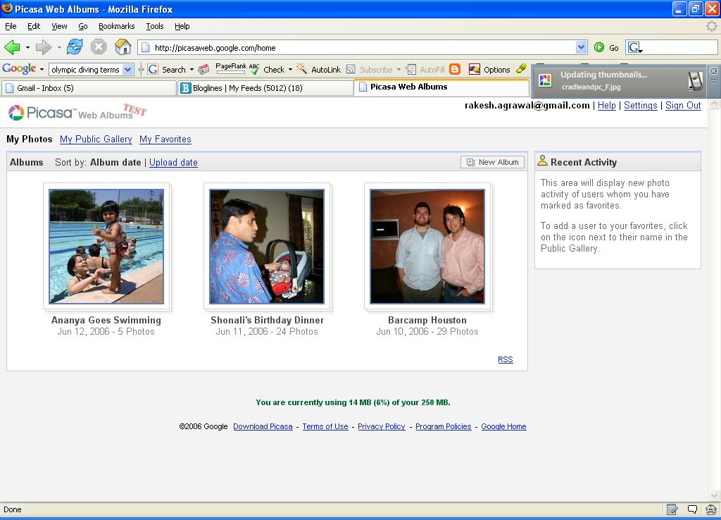Viewport: 721px width, 520px height.
Task: Open the spell Check dropdown arrow
Action: (x=290, y=70)
